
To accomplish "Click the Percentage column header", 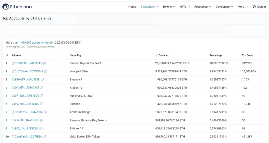I will [216, 55].
